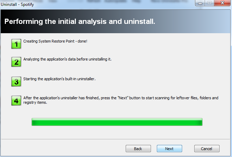Image resolution: width=232 pixels, height=157 pixels.
Task: Click the 'Analyzing the application's data' step text
Action: tap(67, 59)
